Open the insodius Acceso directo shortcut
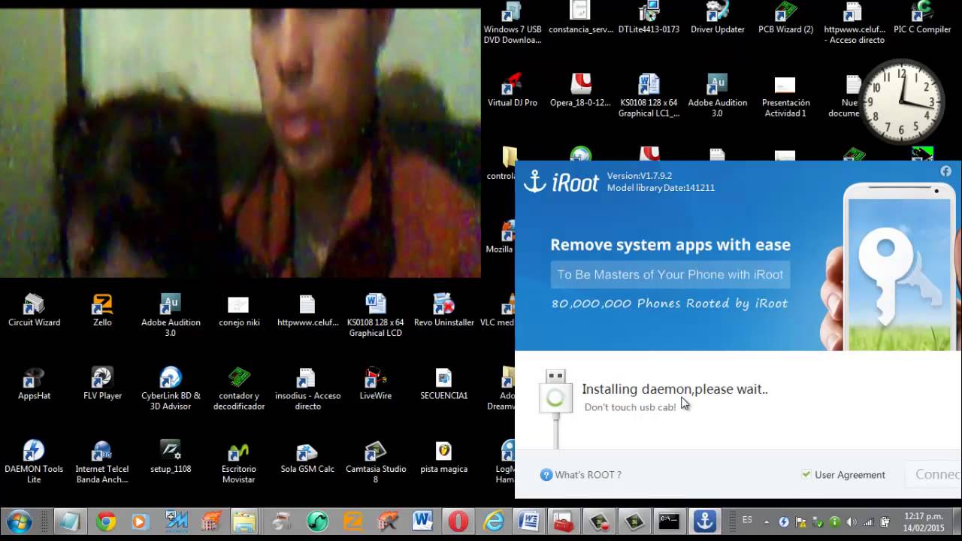 pyautogui.click(x=307, y=388)
